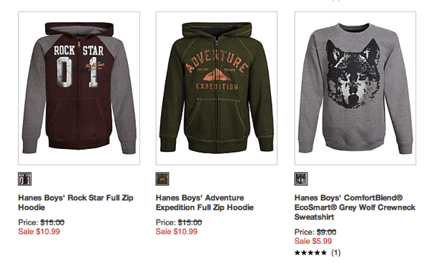Select the Adventure Expedition green swatch thumbnail
The width and height of the screenshot is (429, 263).
162,179
